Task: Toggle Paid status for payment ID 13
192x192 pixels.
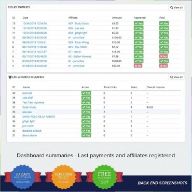Action: 164,23
